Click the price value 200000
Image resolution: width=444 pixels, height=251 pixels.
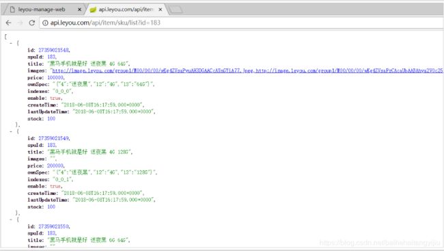click(55, 166)
